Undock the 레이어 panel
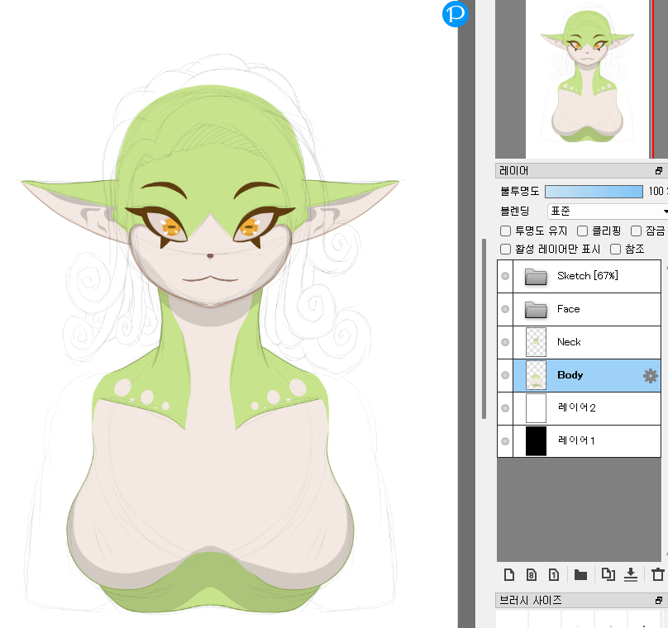668x628 pixels. point(659,171)
